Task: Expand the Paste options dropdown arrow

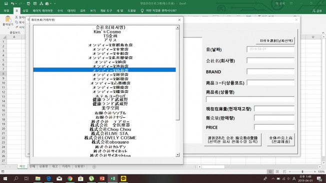Action: 8,28
